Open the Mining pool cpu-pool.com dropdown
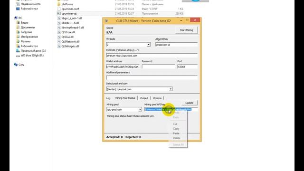Viewport: 304px width, 171px height. click(124, 110)
